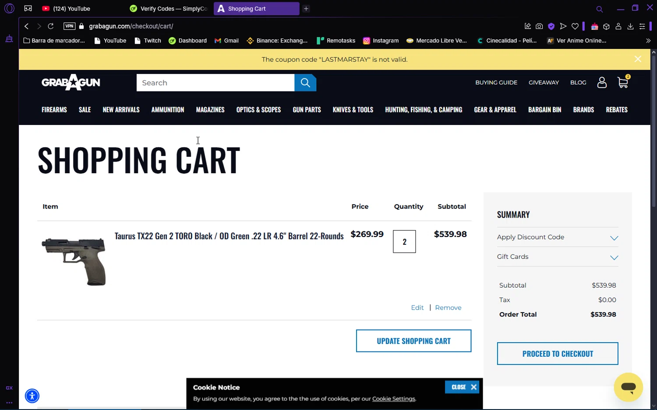Image resolution: width=657 pixels, height=410 pixels.
Task: Open the shopping cart icon with badge
Action: point(623,82)
